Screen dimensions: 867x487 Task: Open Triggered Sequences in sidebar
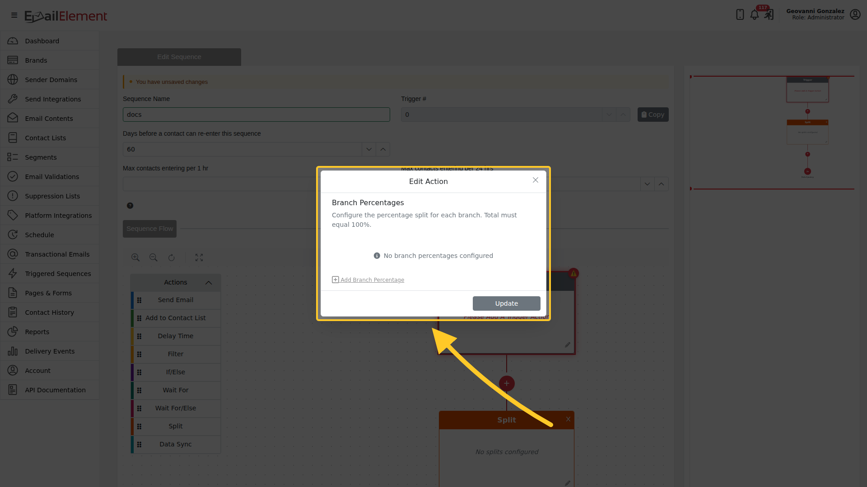pos(50,274)
